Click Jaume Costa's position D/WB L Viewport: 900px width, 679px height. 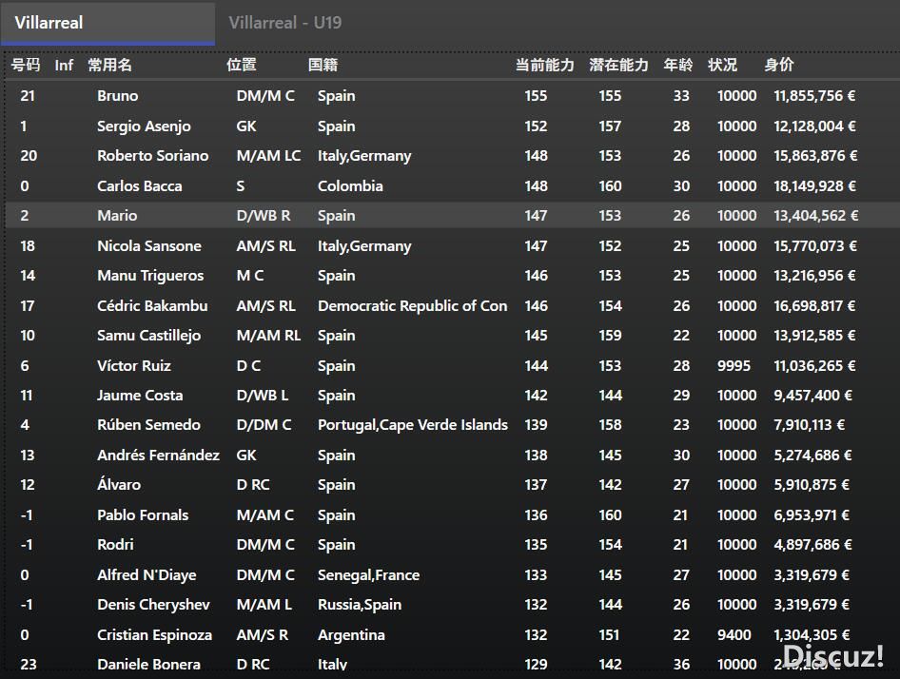[262, 396]
